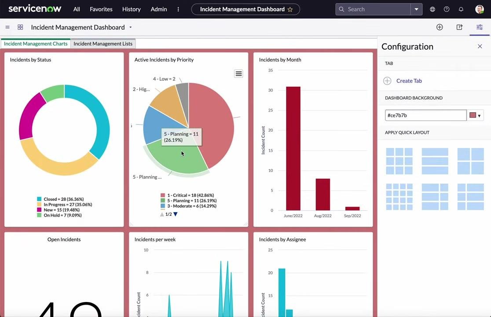This screenshot has width=491, height=317.
Task: Click the ServiceNow logo
Action: tap(35, 9)
